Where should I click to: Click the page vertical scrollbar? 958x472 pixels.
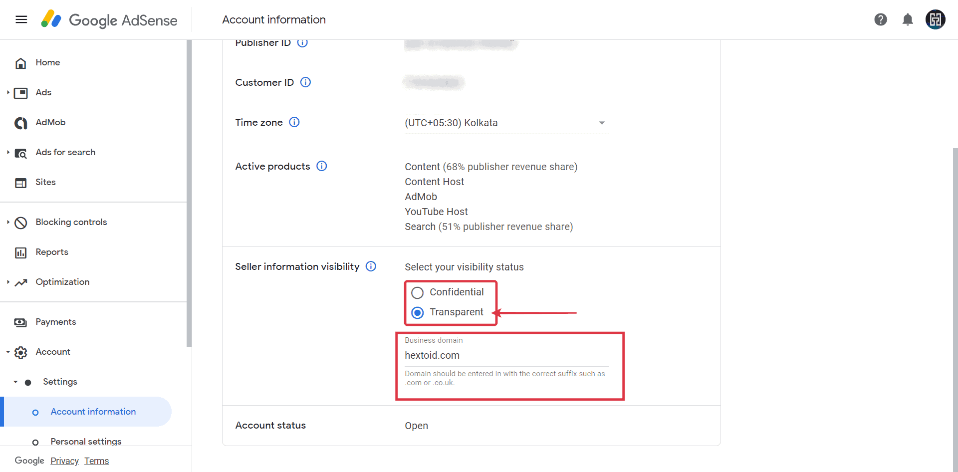955,309
